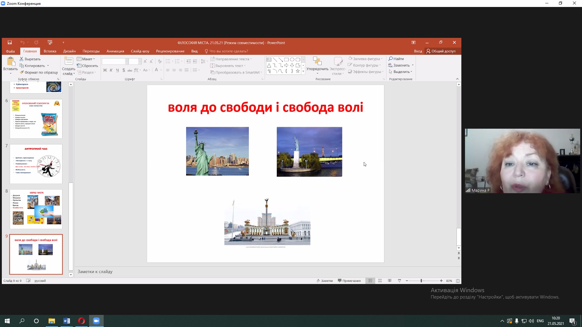Toggle Comments (Примечания) pane in status bar
The width and height of the screenshot is (582, 327).
(x=349, y=281)
